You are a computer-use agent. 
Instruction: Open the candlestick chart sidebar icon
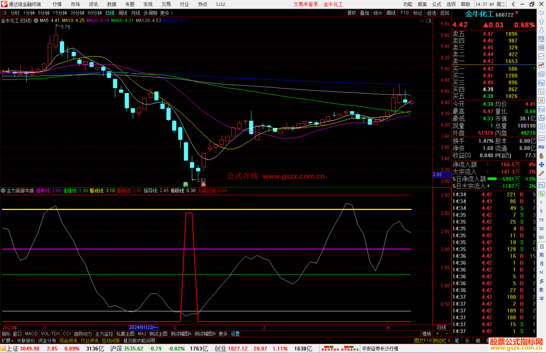click(541, 65)
